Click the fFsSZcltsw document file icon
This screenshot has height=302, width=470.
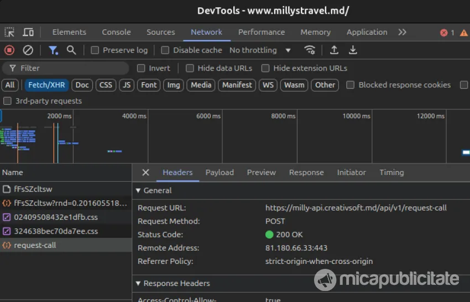point(7,189)
